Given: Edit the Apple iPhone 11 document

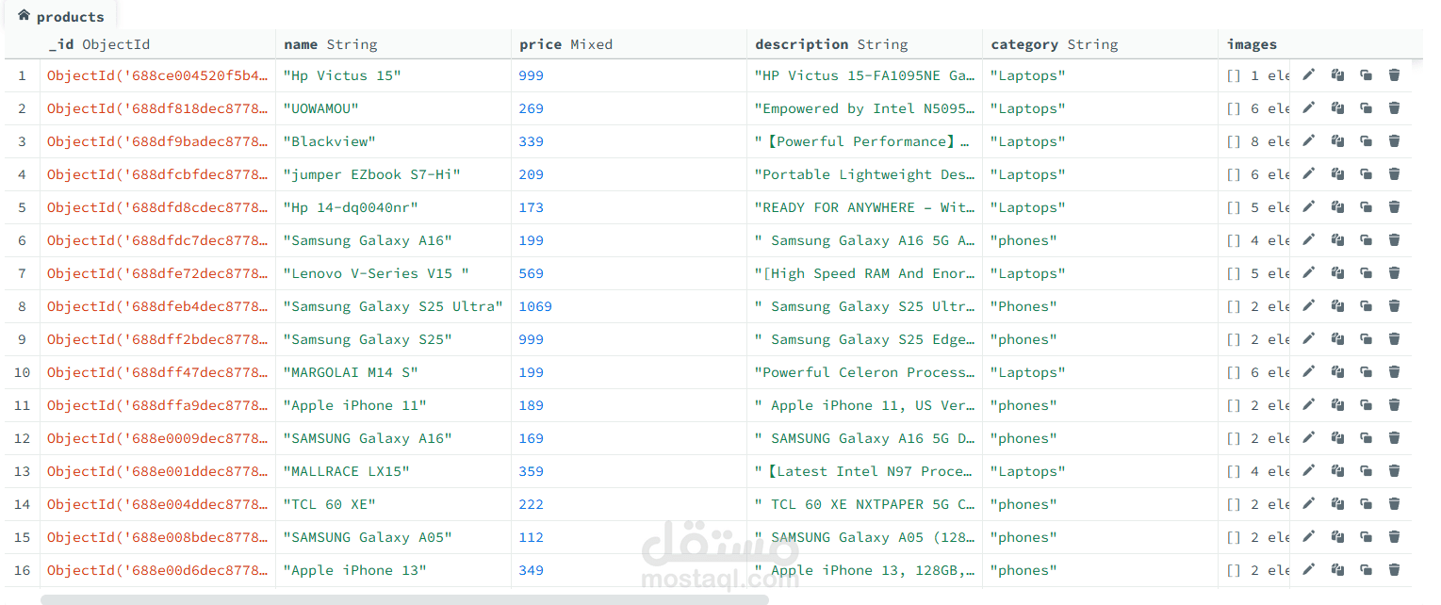Looking at the screenshot, I should (1308, 405).
